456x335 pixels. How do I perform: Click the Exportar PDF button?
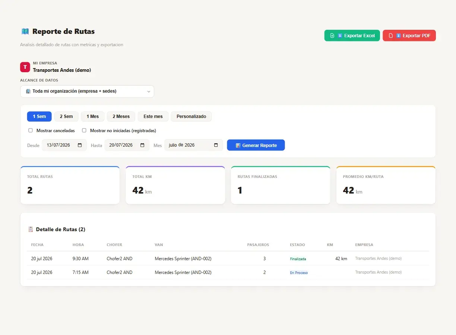pos(409,36)
